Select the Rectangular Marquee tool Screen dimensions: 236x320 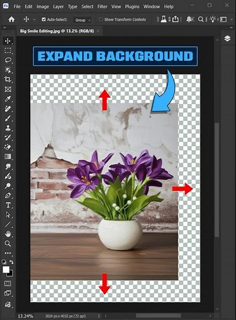click(7, 50)
